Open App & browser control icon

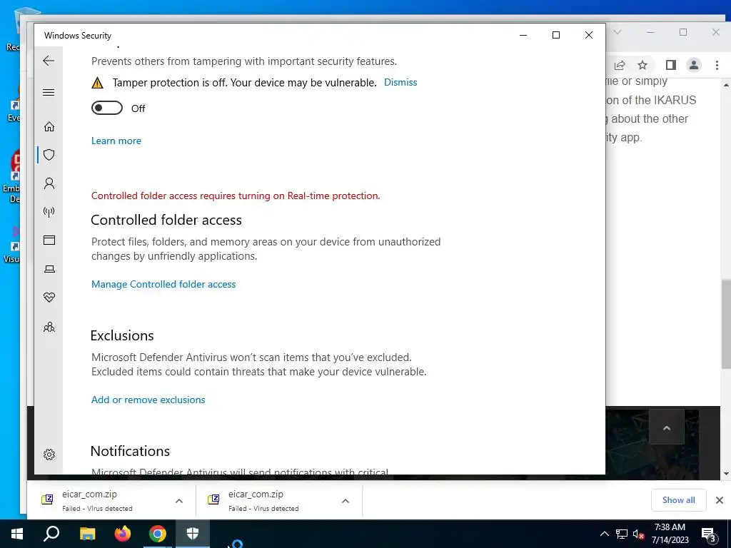pyautogui.click(x=49, y=240)
